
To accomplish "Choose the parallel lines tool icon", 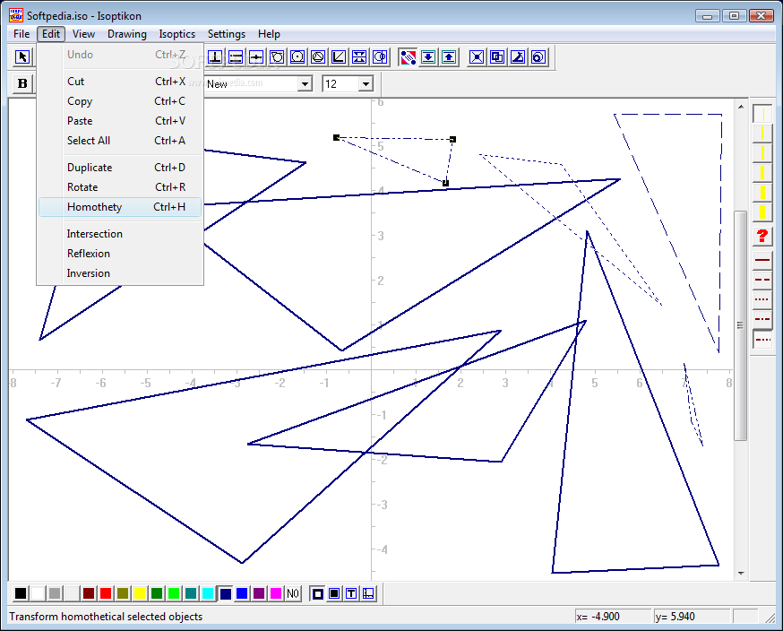I will [236, 57].
